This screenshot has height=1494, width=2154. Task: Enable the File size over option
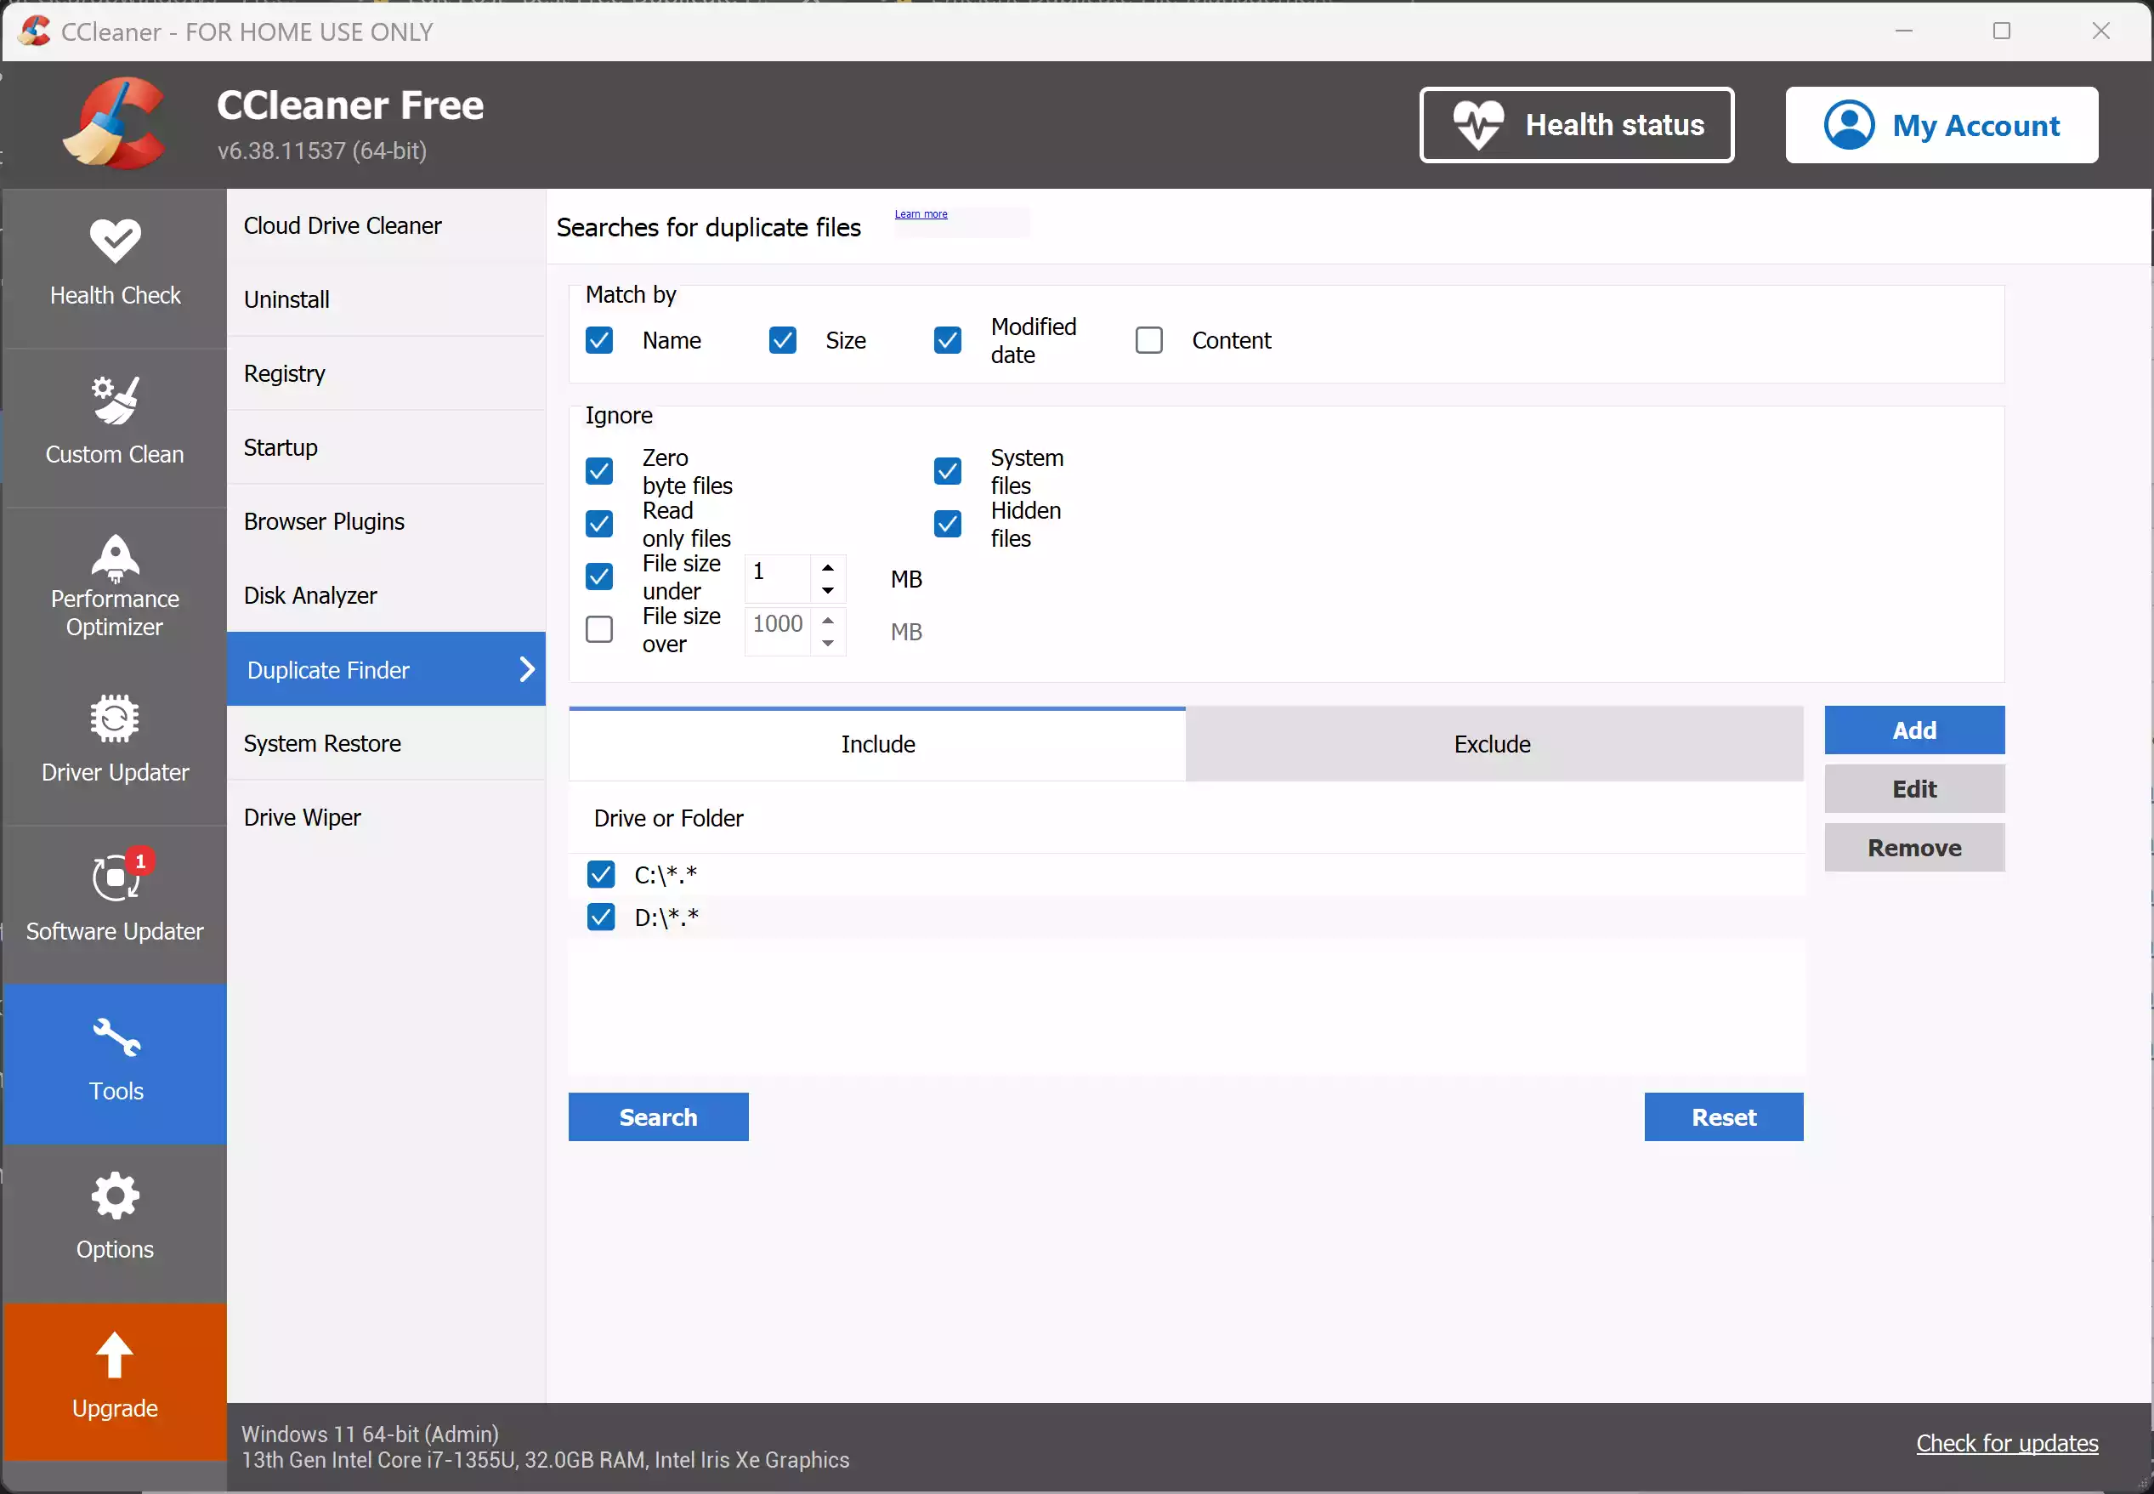pyautogui.click(x=599, y=628)
